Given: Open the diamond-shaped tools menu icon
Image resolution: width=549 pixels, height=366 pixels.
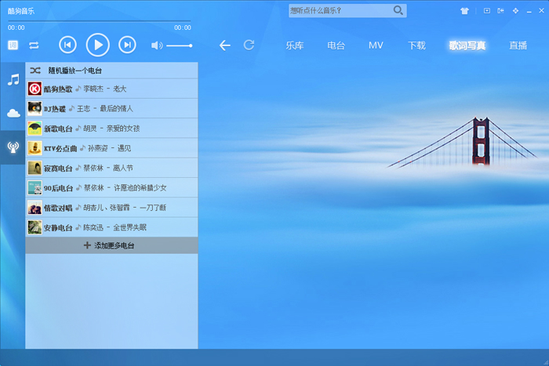Looking at the screenshot, I should tap(515, 11).
